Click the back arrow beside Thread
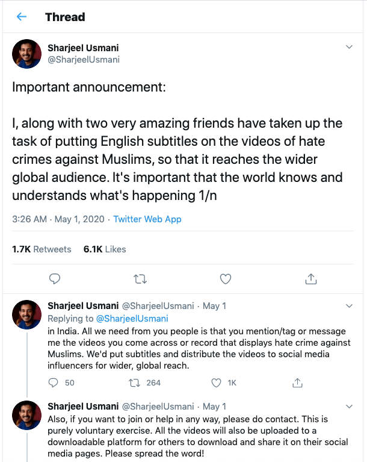 click(22, 17)
